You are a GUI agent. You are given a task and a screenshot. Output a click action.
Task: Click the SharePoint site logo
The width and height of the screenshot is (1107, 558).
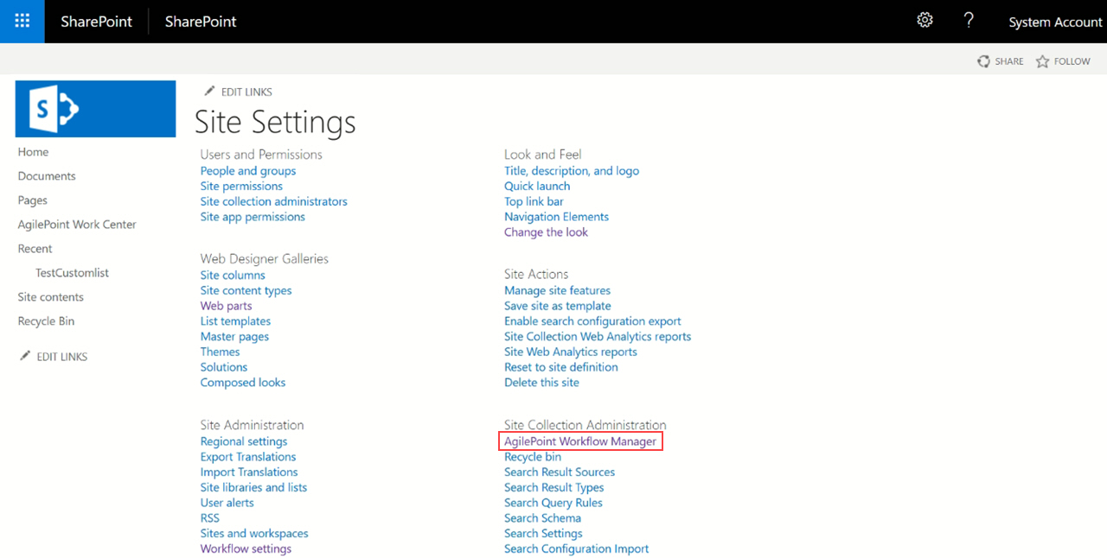click(x=95, y=109)
